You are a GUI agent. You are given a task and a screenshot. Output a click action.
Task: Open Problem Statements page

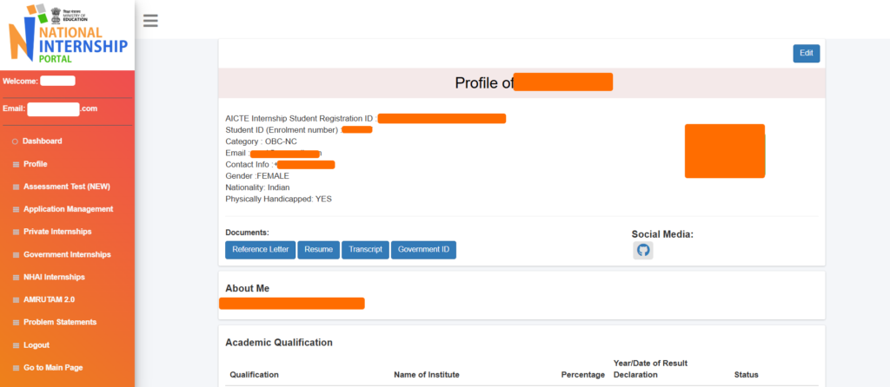click(60, 323)
